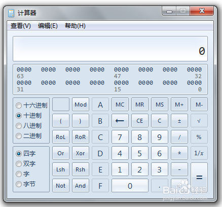Click the open parenthesis key
This screenshot has width=222, height=207.
(61, 121)
